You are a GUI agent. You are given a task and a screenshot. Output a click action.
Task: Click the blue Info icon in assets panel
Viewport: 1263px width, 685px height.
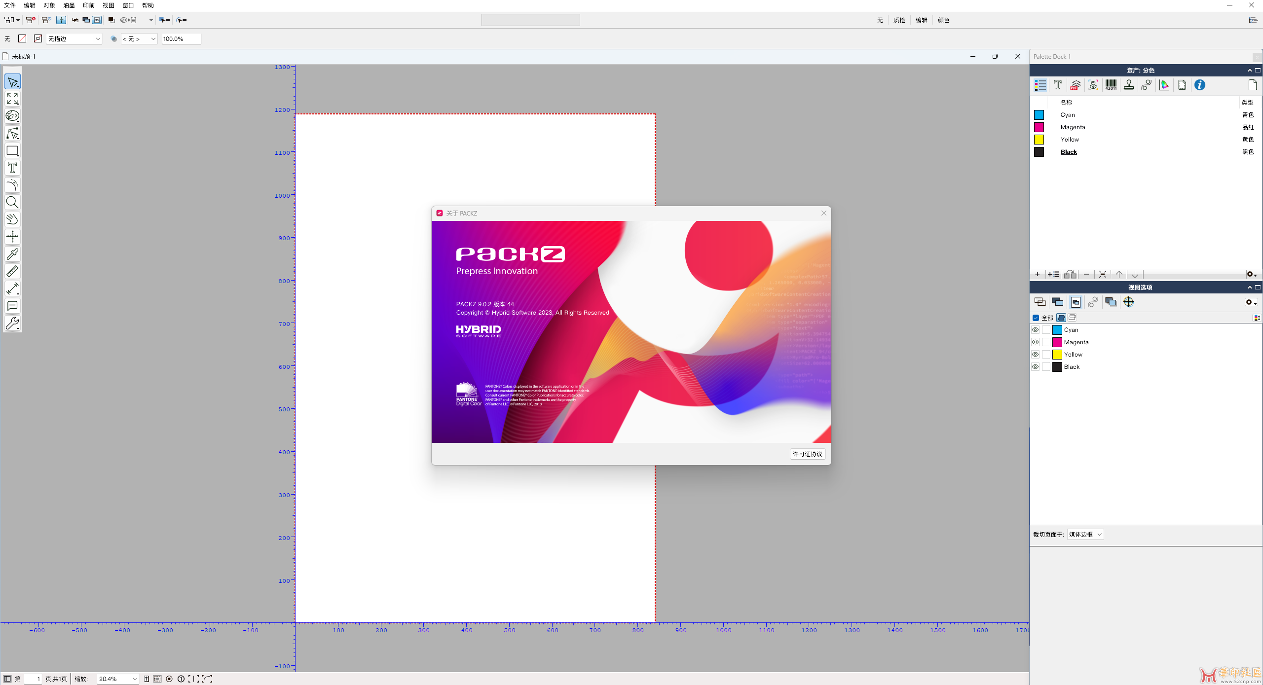click(1199, 85)
